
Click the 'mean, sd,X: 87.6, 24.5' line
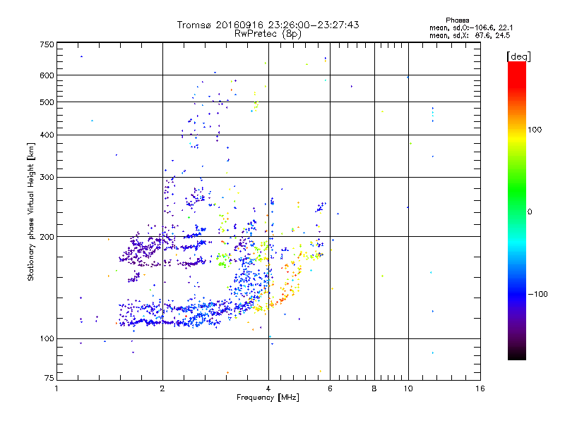[470, 36]
